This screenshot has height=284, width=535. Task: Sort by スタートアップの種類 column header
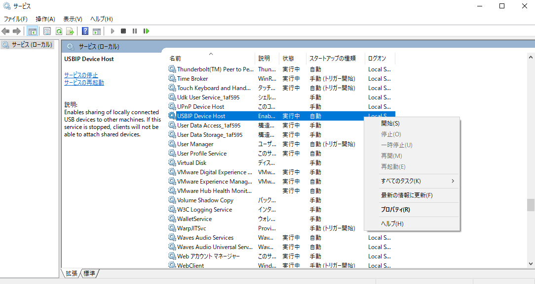coord(336,59)
